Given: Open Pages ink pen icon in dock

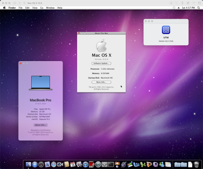Looking at the screenshot, I should coord(123,165).
